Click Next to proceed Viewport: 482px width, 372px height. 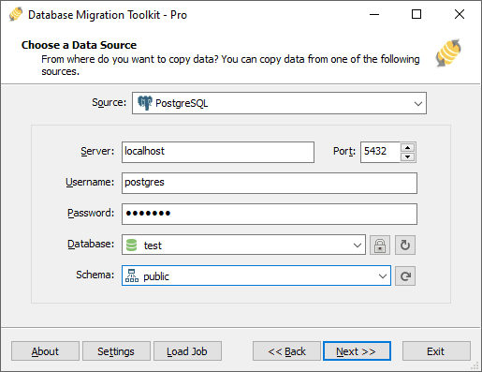pyautogui.click(x=357, y=351)
